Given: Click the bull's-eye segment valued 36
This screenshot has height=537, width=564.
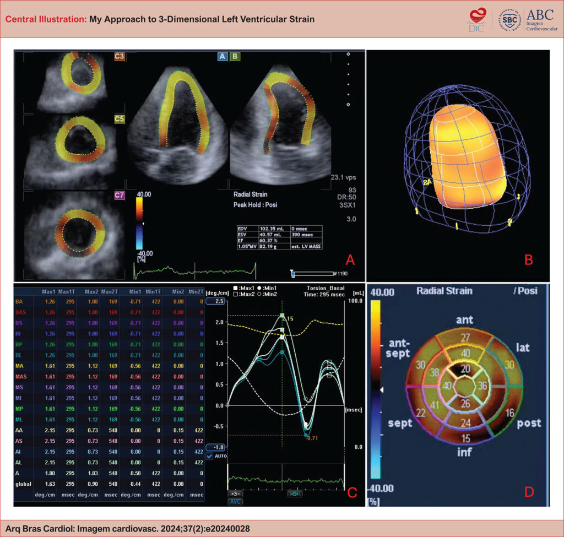Looking at the screenshot, I should tap(482, 386).
